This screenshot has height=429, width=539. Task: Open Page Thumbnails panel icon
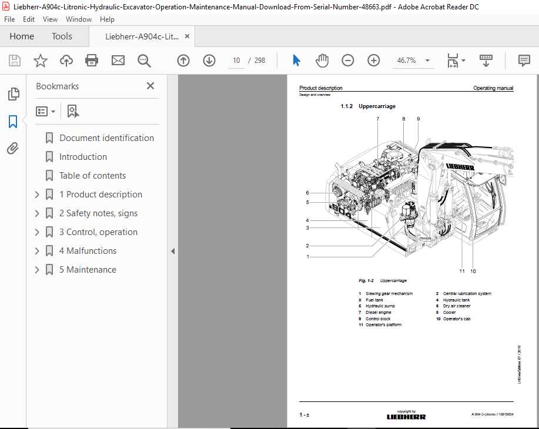[x=14, y=94]
